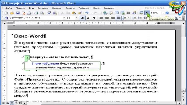187x105 pixels.
Task: Center the paragraph text
Action: (x=107, y=18)
